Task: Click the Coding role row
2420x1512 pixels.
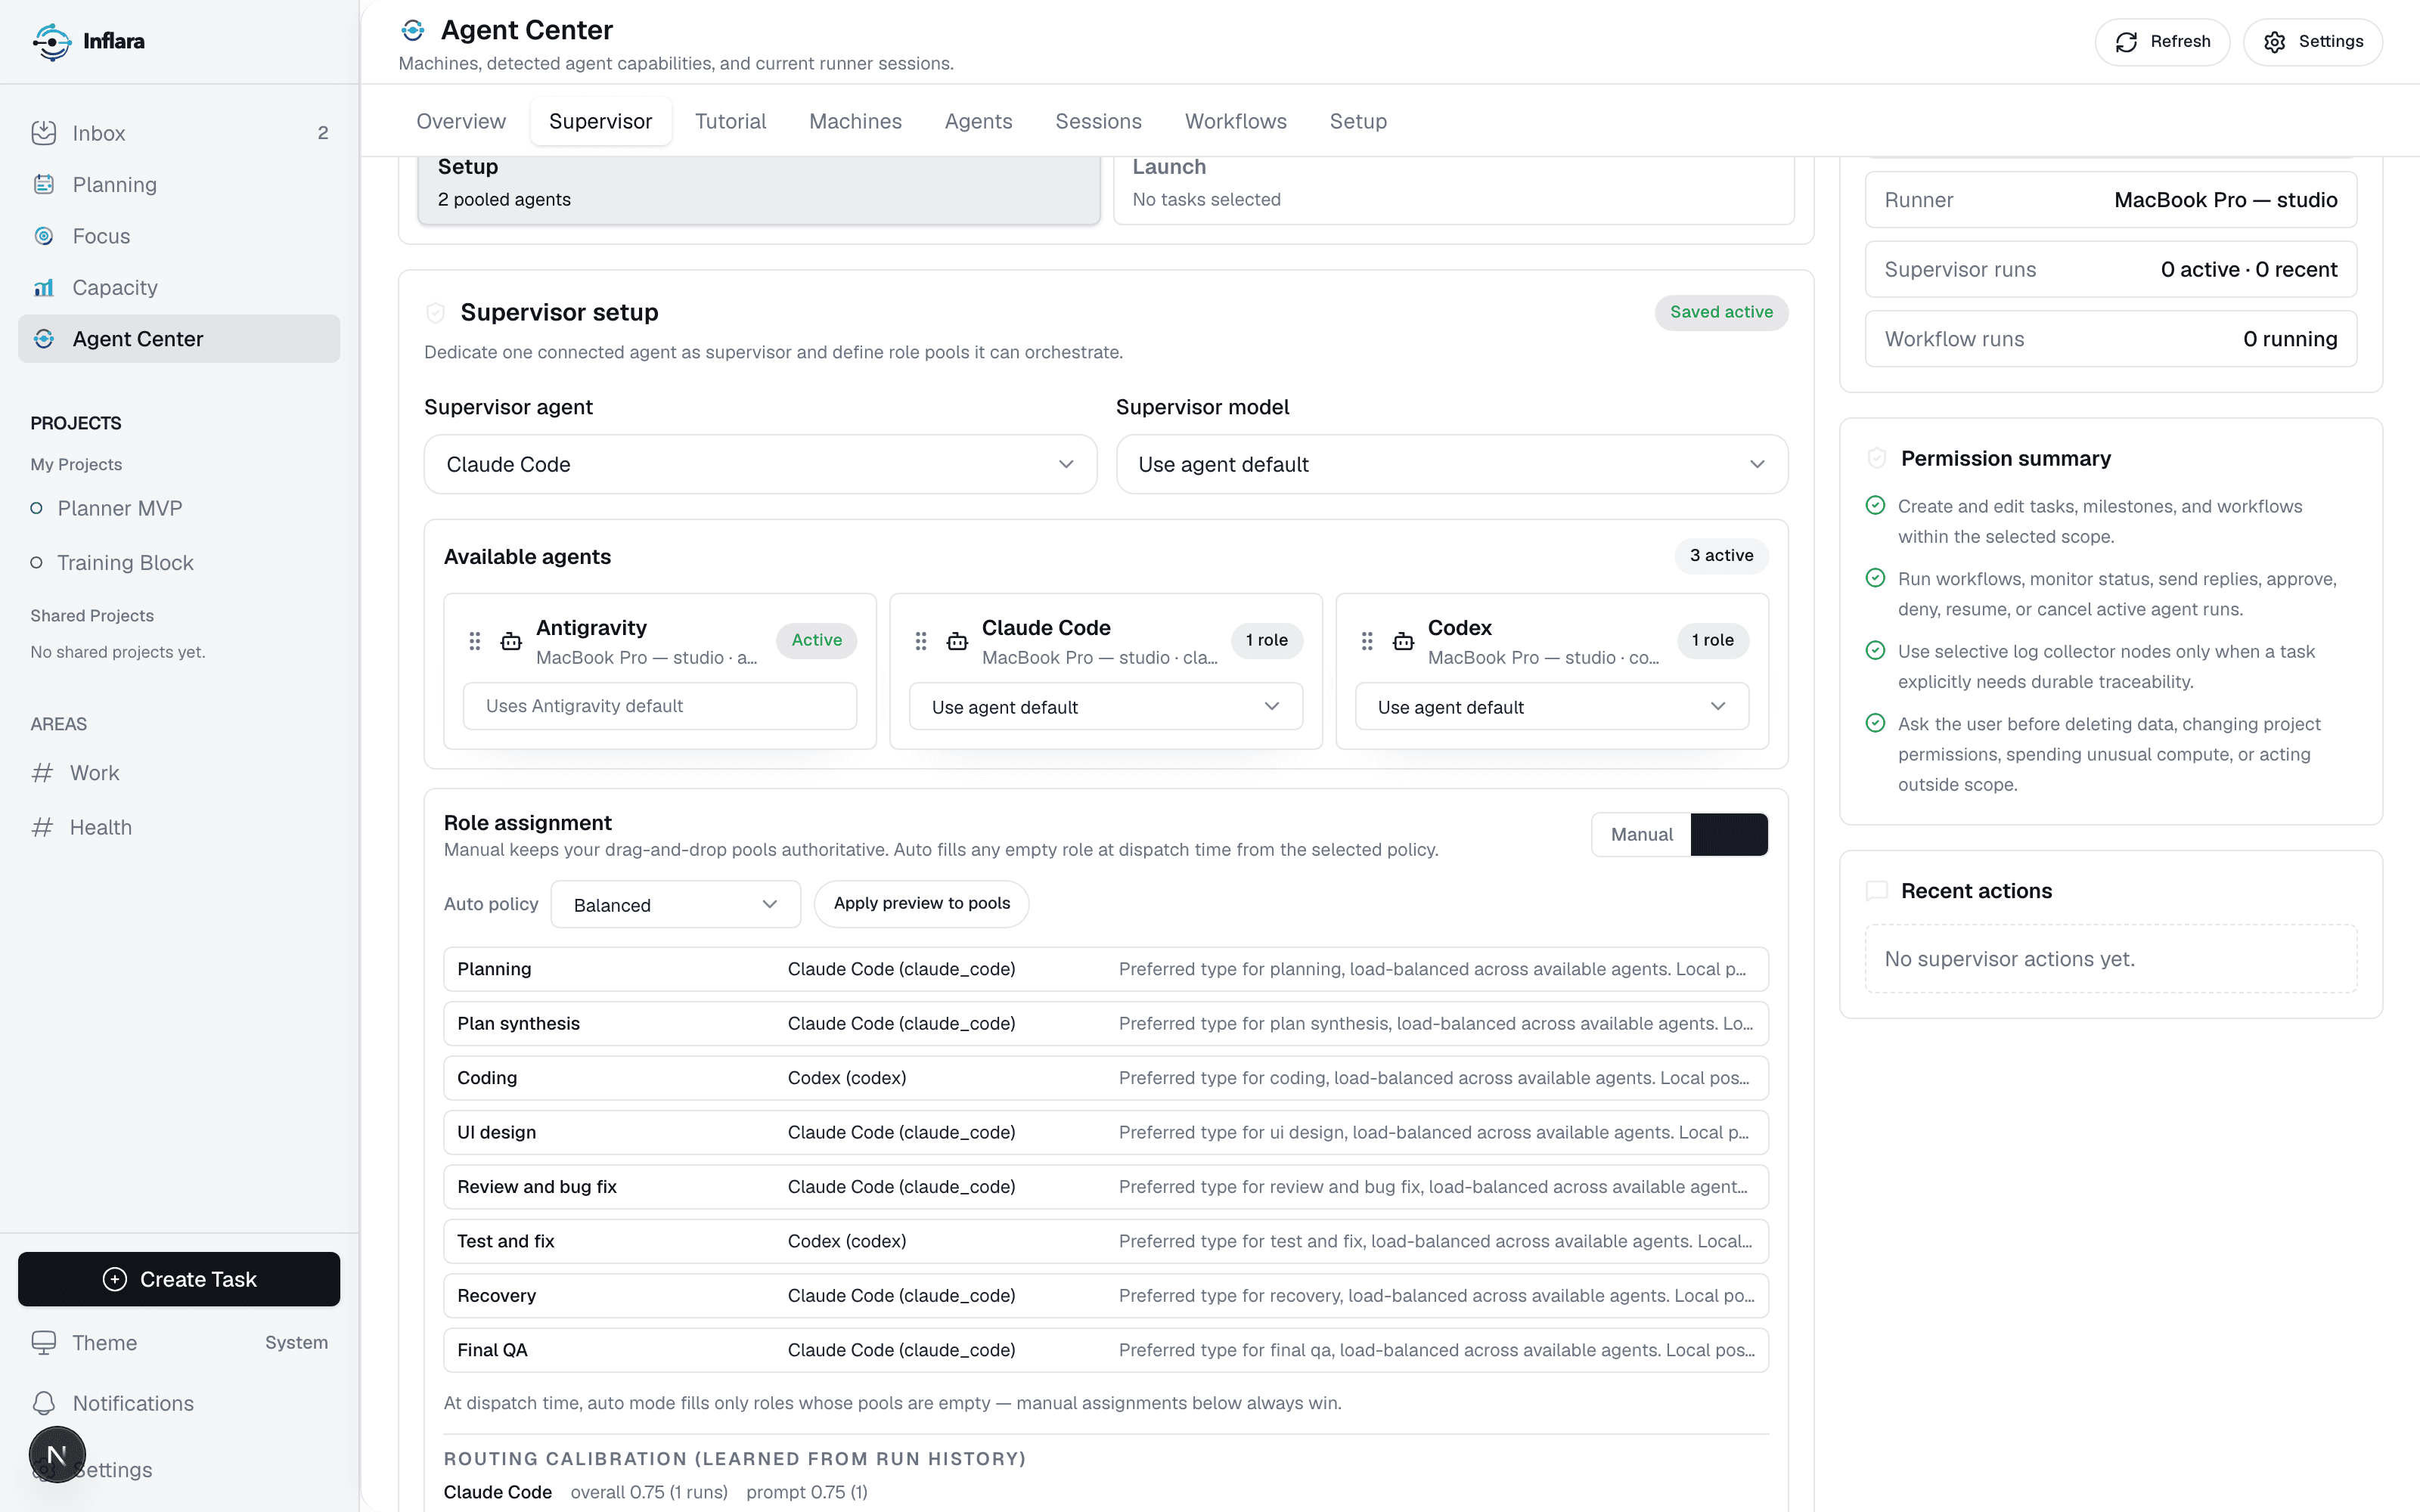Action: pos(1106,1078)
